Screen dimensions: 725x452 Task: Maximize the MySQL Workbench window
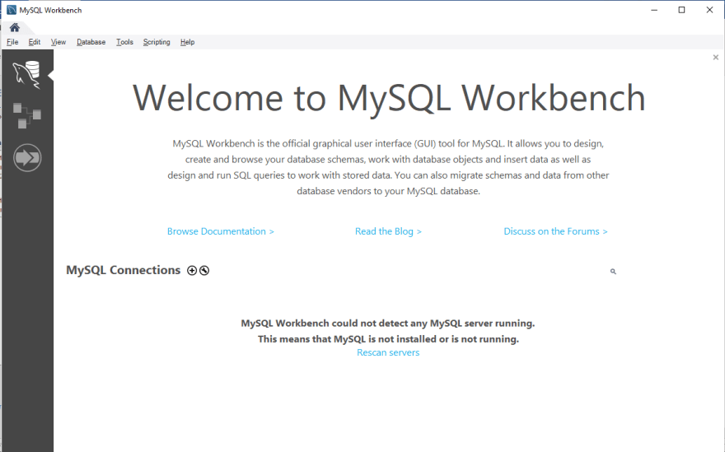pos(681,10)
